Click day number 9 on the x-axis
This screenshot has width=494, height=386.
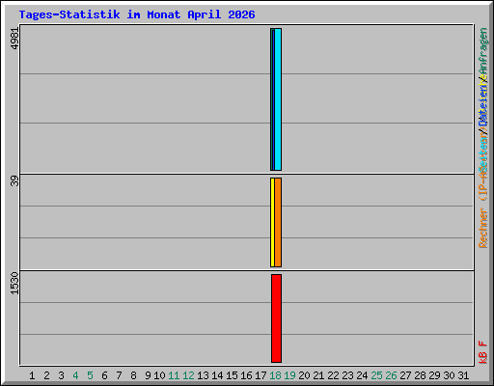148,375
